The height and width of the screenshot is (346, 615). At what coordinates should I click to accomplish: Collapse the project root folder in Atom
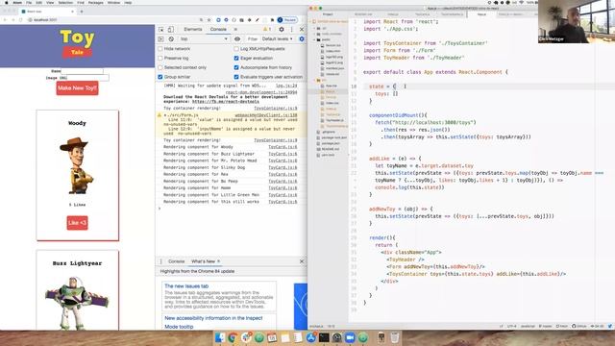[330, 21]
